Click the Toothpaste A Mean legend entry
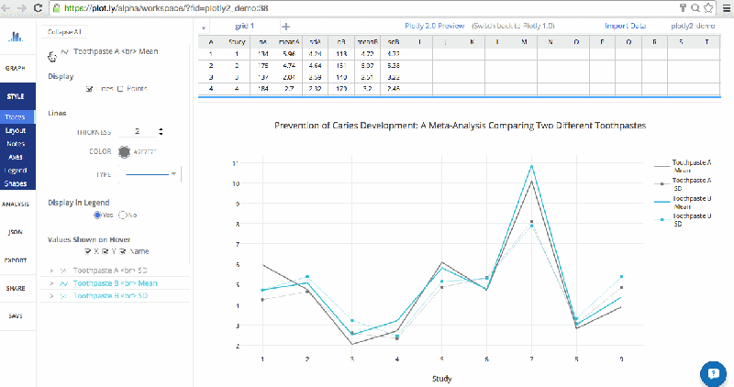The width and height of the screenshot is (734, 387). click(x=683, y=166)
